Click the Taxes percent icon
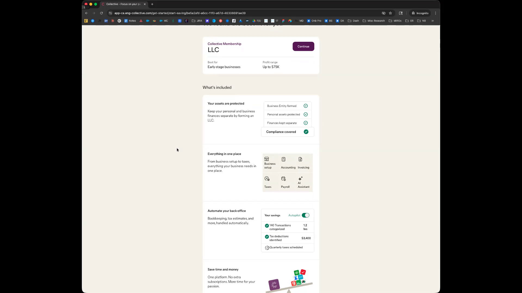This screenshot has height=293, width=522. 267,179
